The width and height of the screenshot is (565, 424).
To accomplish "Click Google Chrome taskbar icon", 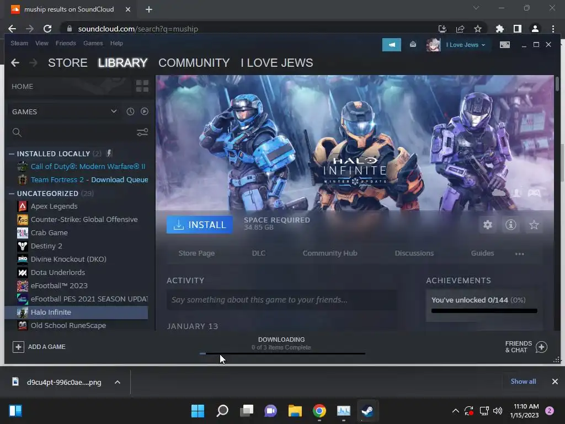I will 319,411.
